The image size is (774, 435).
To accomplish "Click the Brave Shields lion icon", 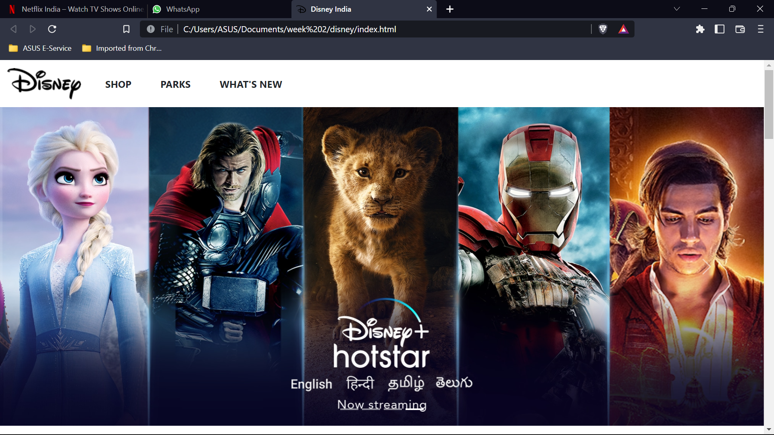I will (x=603, y=29).
